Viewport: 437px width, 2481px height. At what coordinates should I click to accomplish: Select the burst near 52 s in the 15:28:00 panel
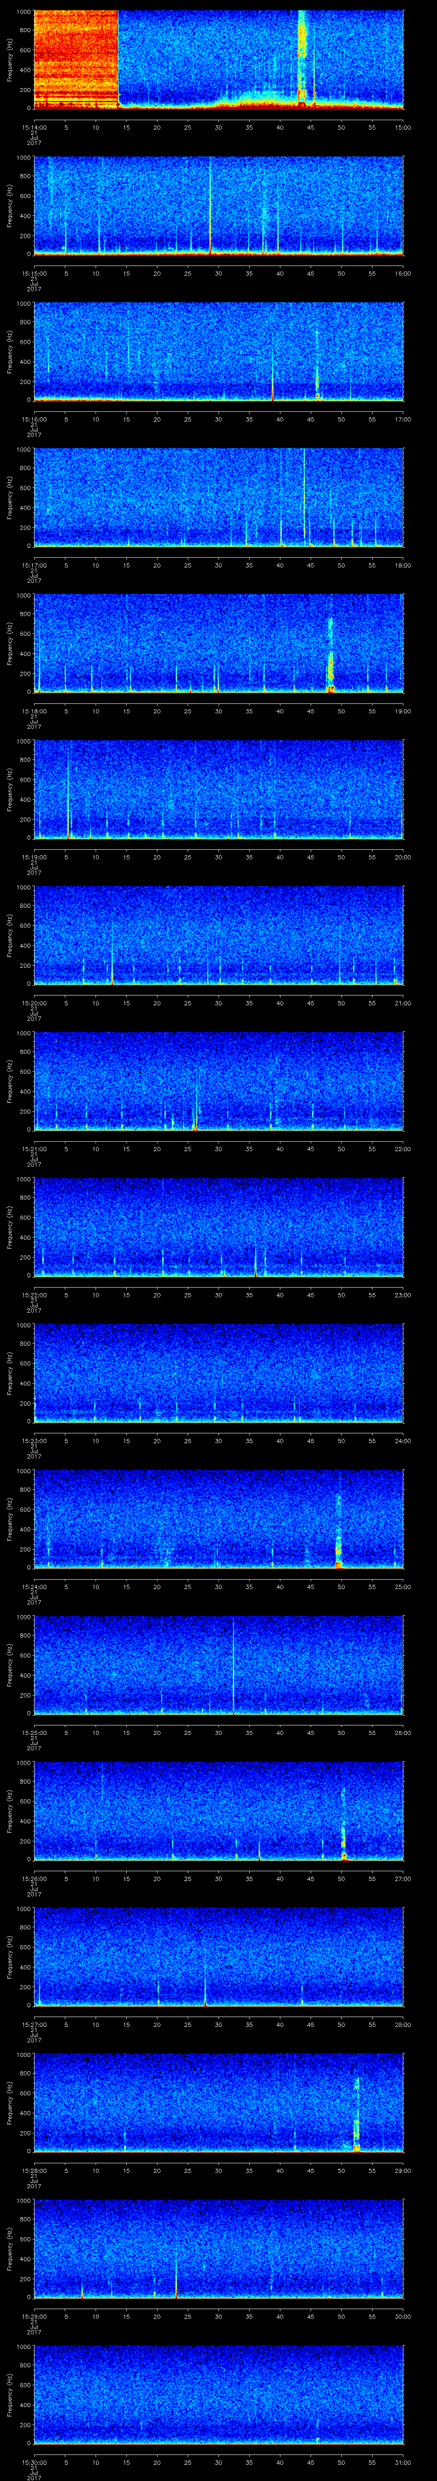[356, 2119]
